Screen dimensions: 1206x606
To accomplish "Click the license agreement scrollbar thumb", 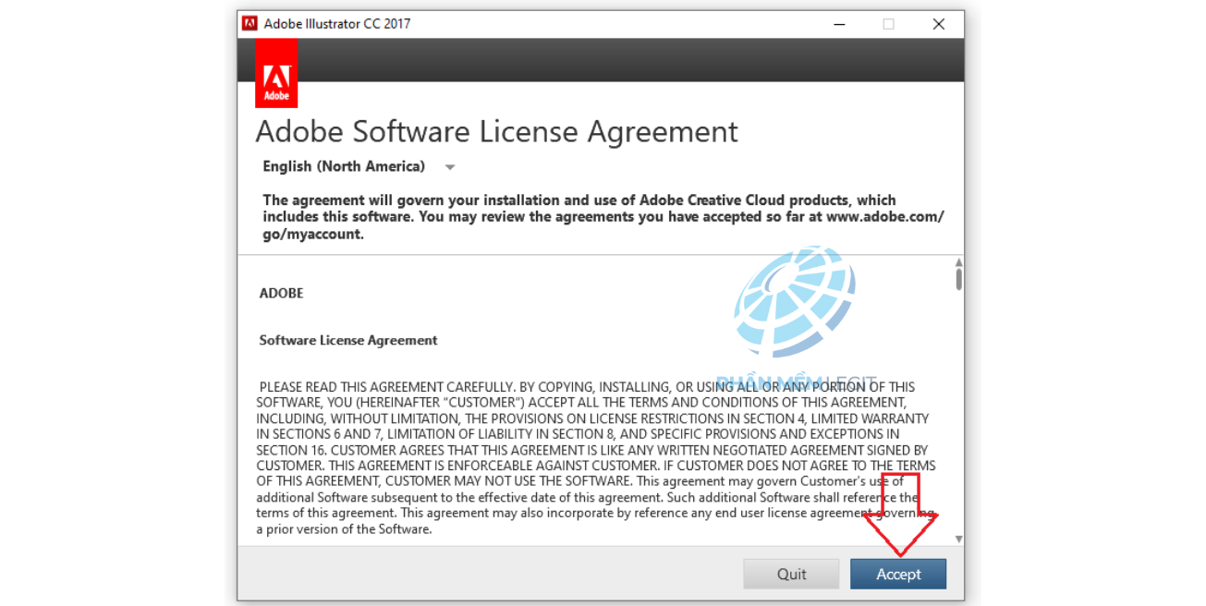I will pyautogui.click(x=958, y=279).
